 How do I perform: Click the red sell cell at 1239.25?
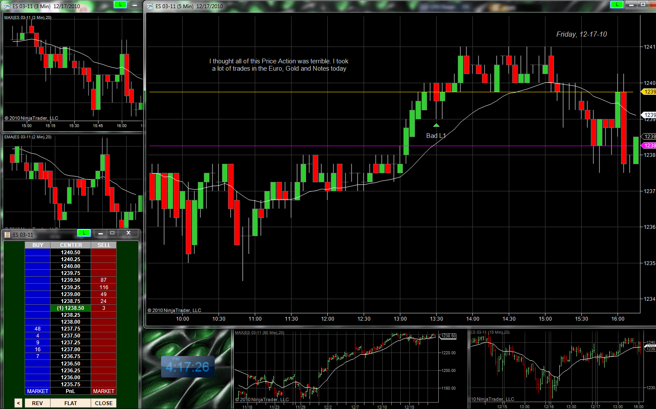click(x=104, y=287)
